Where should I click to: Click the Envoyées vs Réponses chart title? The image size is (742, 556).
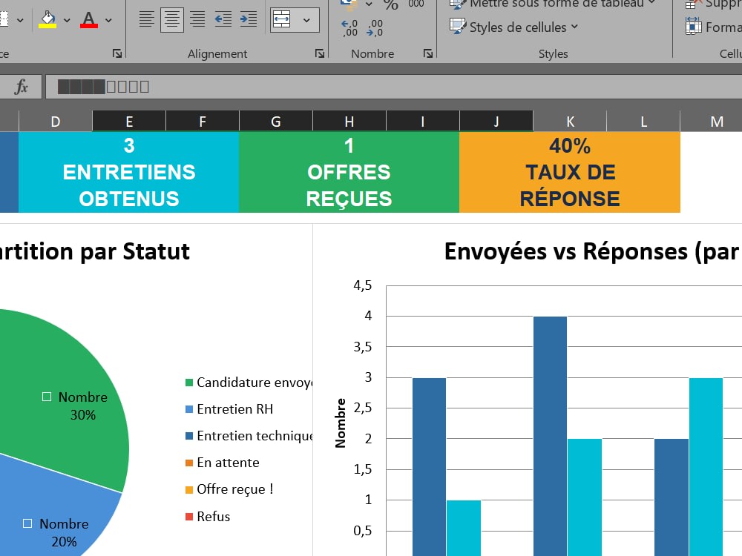593,251
